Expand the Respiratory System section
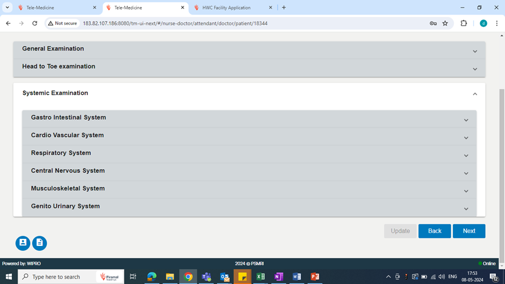 click(x=249, y=154)
